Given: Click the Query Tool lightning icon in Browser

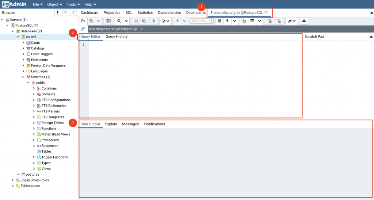Looking at the screenshot, I should coord(57,13).
